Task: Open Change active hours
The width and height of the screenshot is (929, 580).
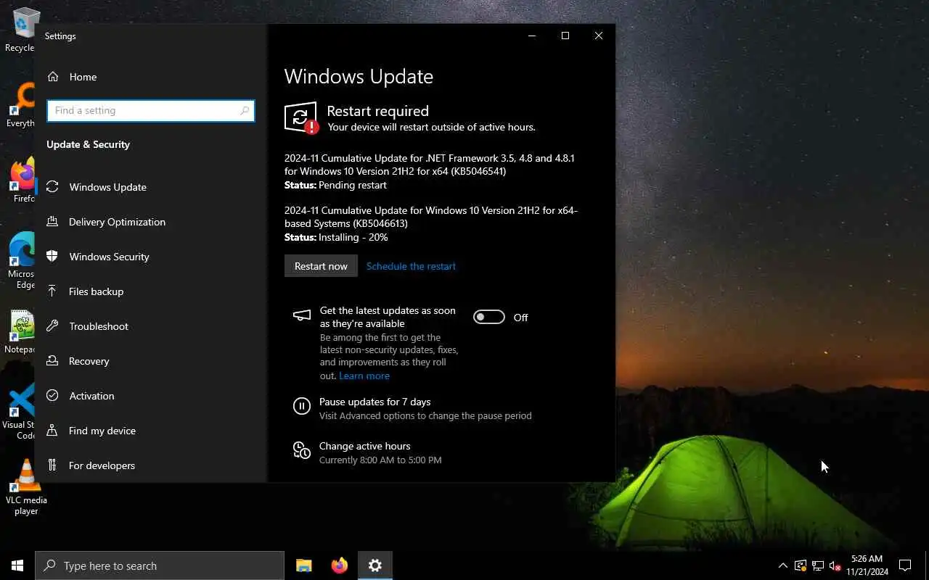Action: [x=364, y=446]
